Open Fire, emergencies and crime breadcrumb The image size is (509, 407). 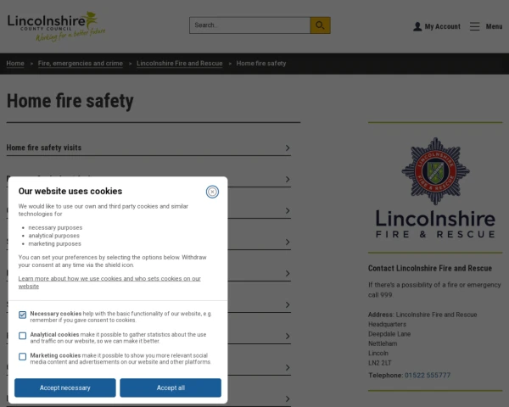point(81,64)
